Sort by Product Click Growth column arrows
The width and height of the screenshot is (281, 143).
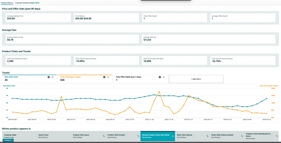click(138, 136)
